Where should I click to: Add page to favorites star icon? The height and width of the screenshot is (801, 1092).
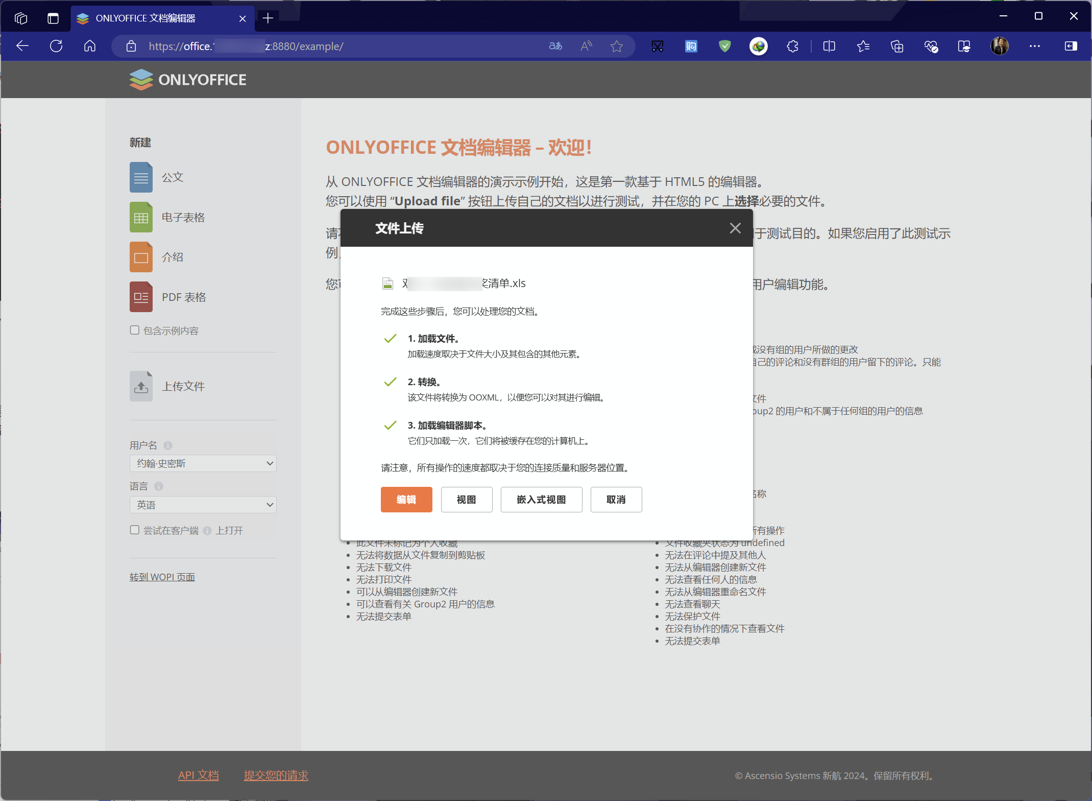coord(617,46)
